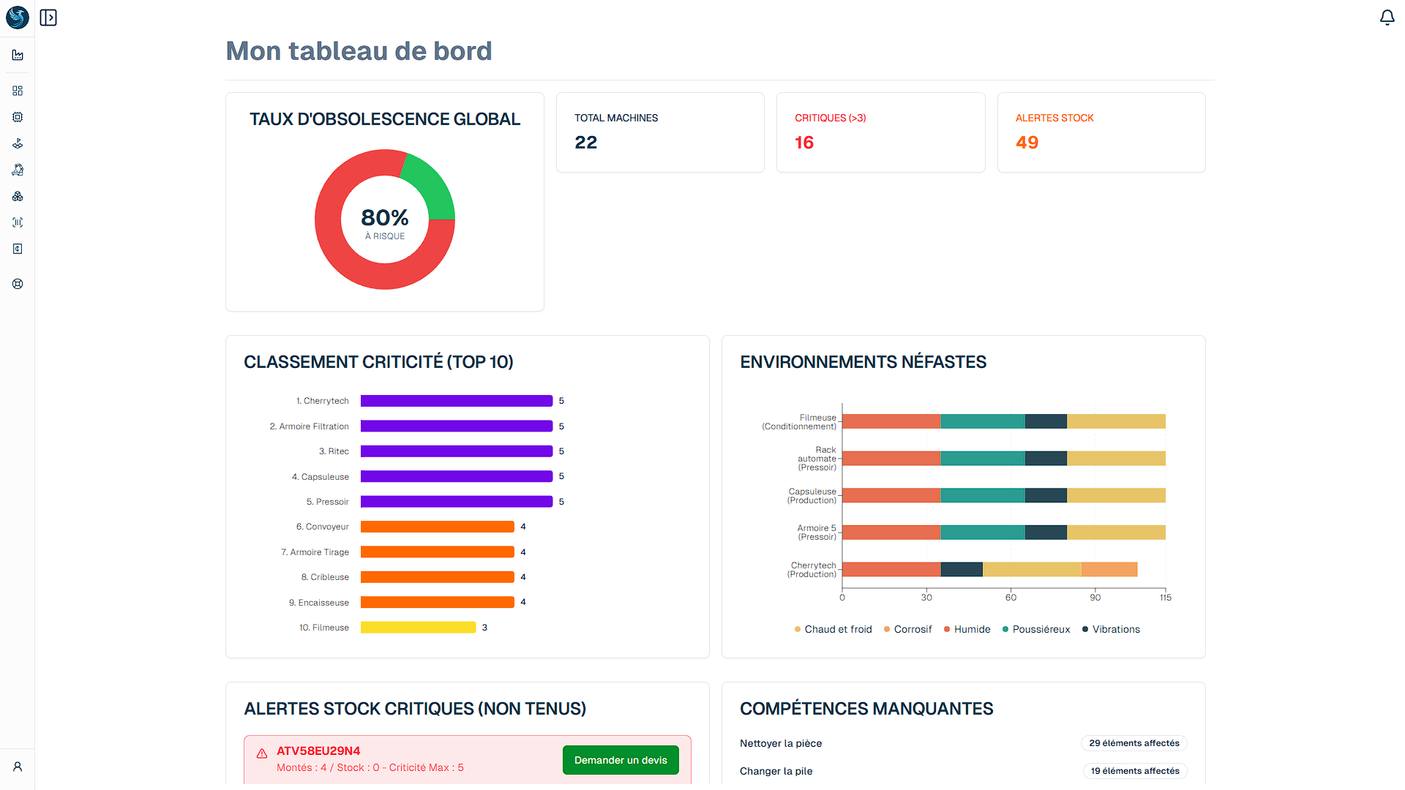View 19 éléments affectés for Changer la pile
Image resolution: width=1405 pixels, height=790 pixels.
coord(1135,771)
